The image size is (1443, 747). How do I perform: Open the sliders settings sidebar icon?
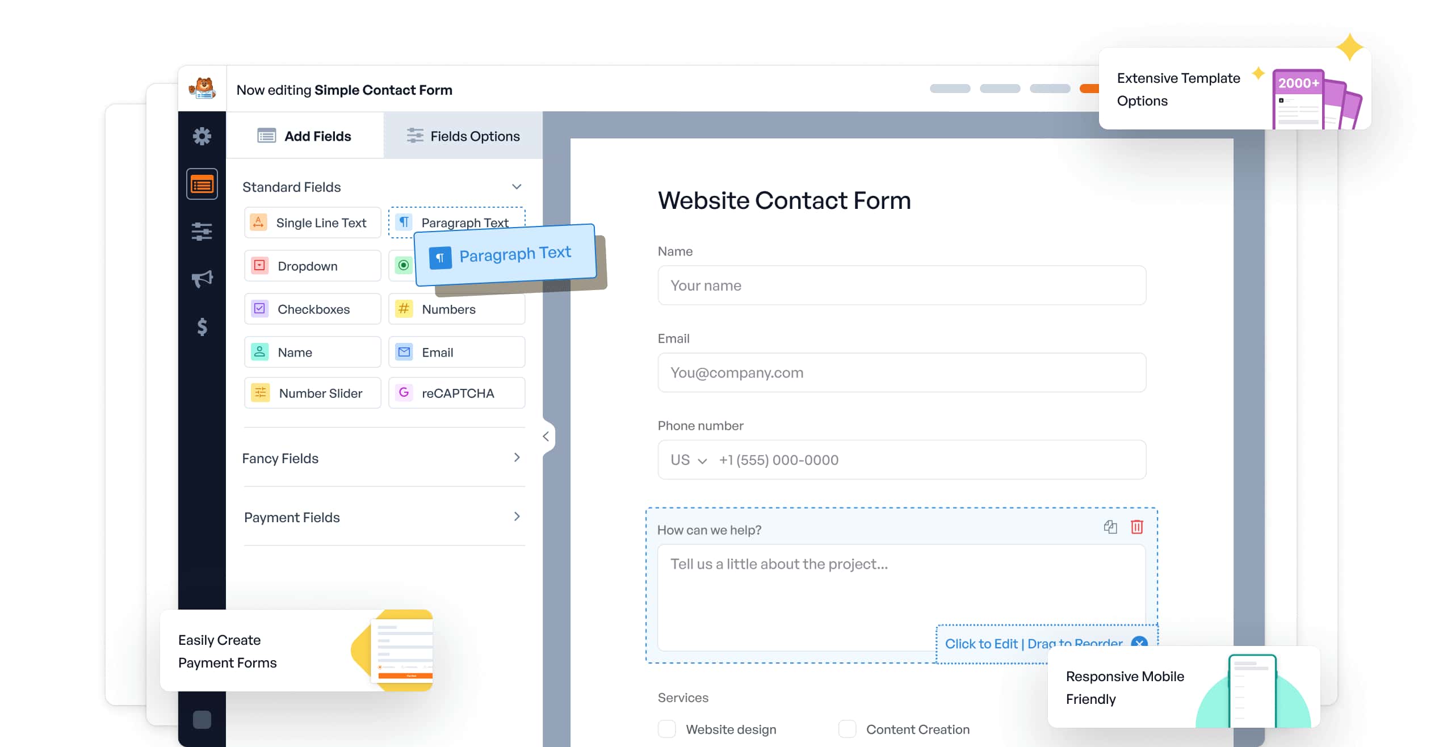coord(202,232)
